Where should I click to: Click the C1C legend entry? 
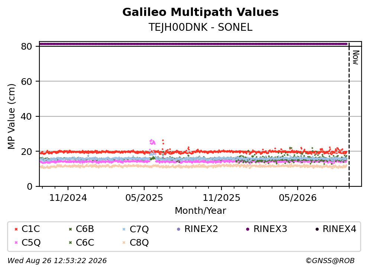(x=27, y=229)
